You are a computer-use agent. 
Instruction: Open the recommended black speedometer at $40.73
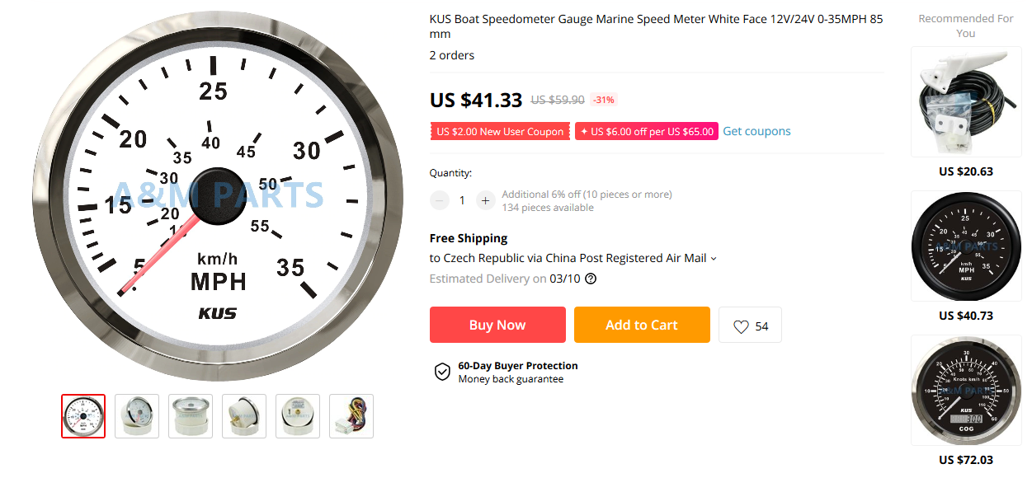pos(965,246)
